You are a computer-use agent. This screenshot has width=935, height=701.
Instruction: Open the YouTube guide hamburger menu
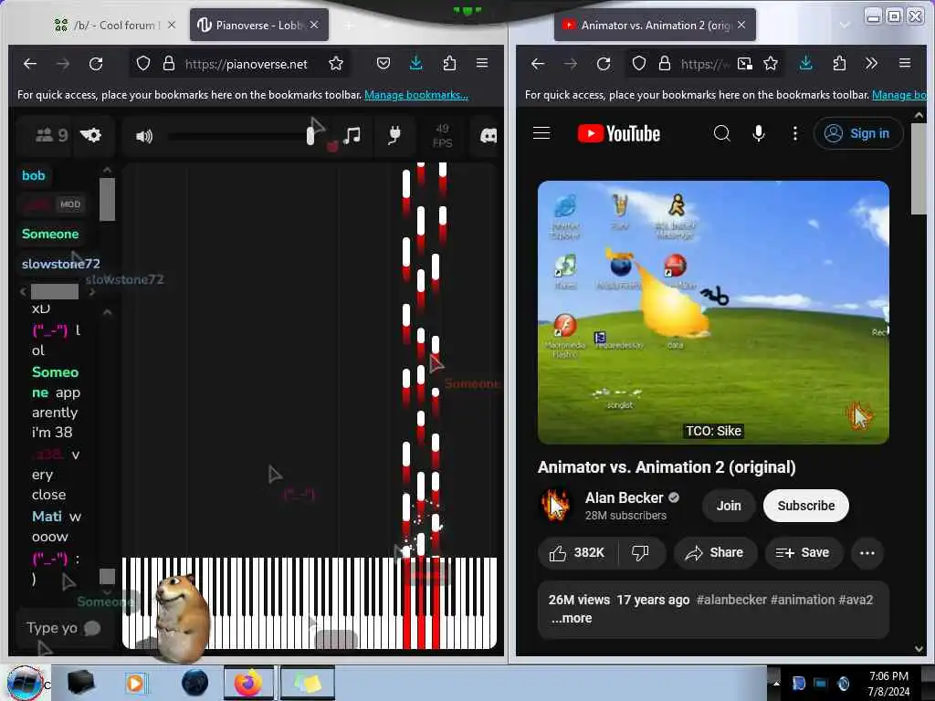(541, 133)
